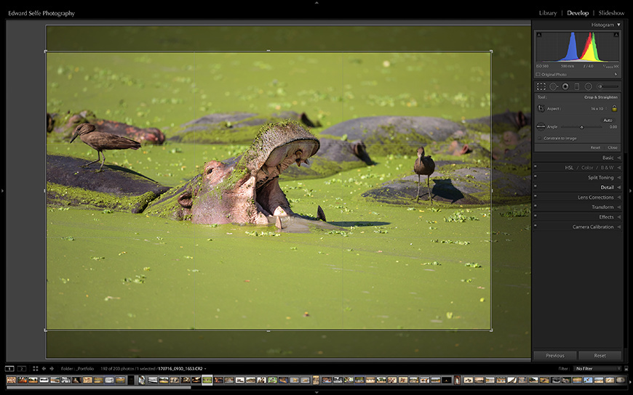Image resolution: width=633 pixels, height=395 pixels.
Task: Select the Red Eye Correction tool
Action: [x=565, y=86]
